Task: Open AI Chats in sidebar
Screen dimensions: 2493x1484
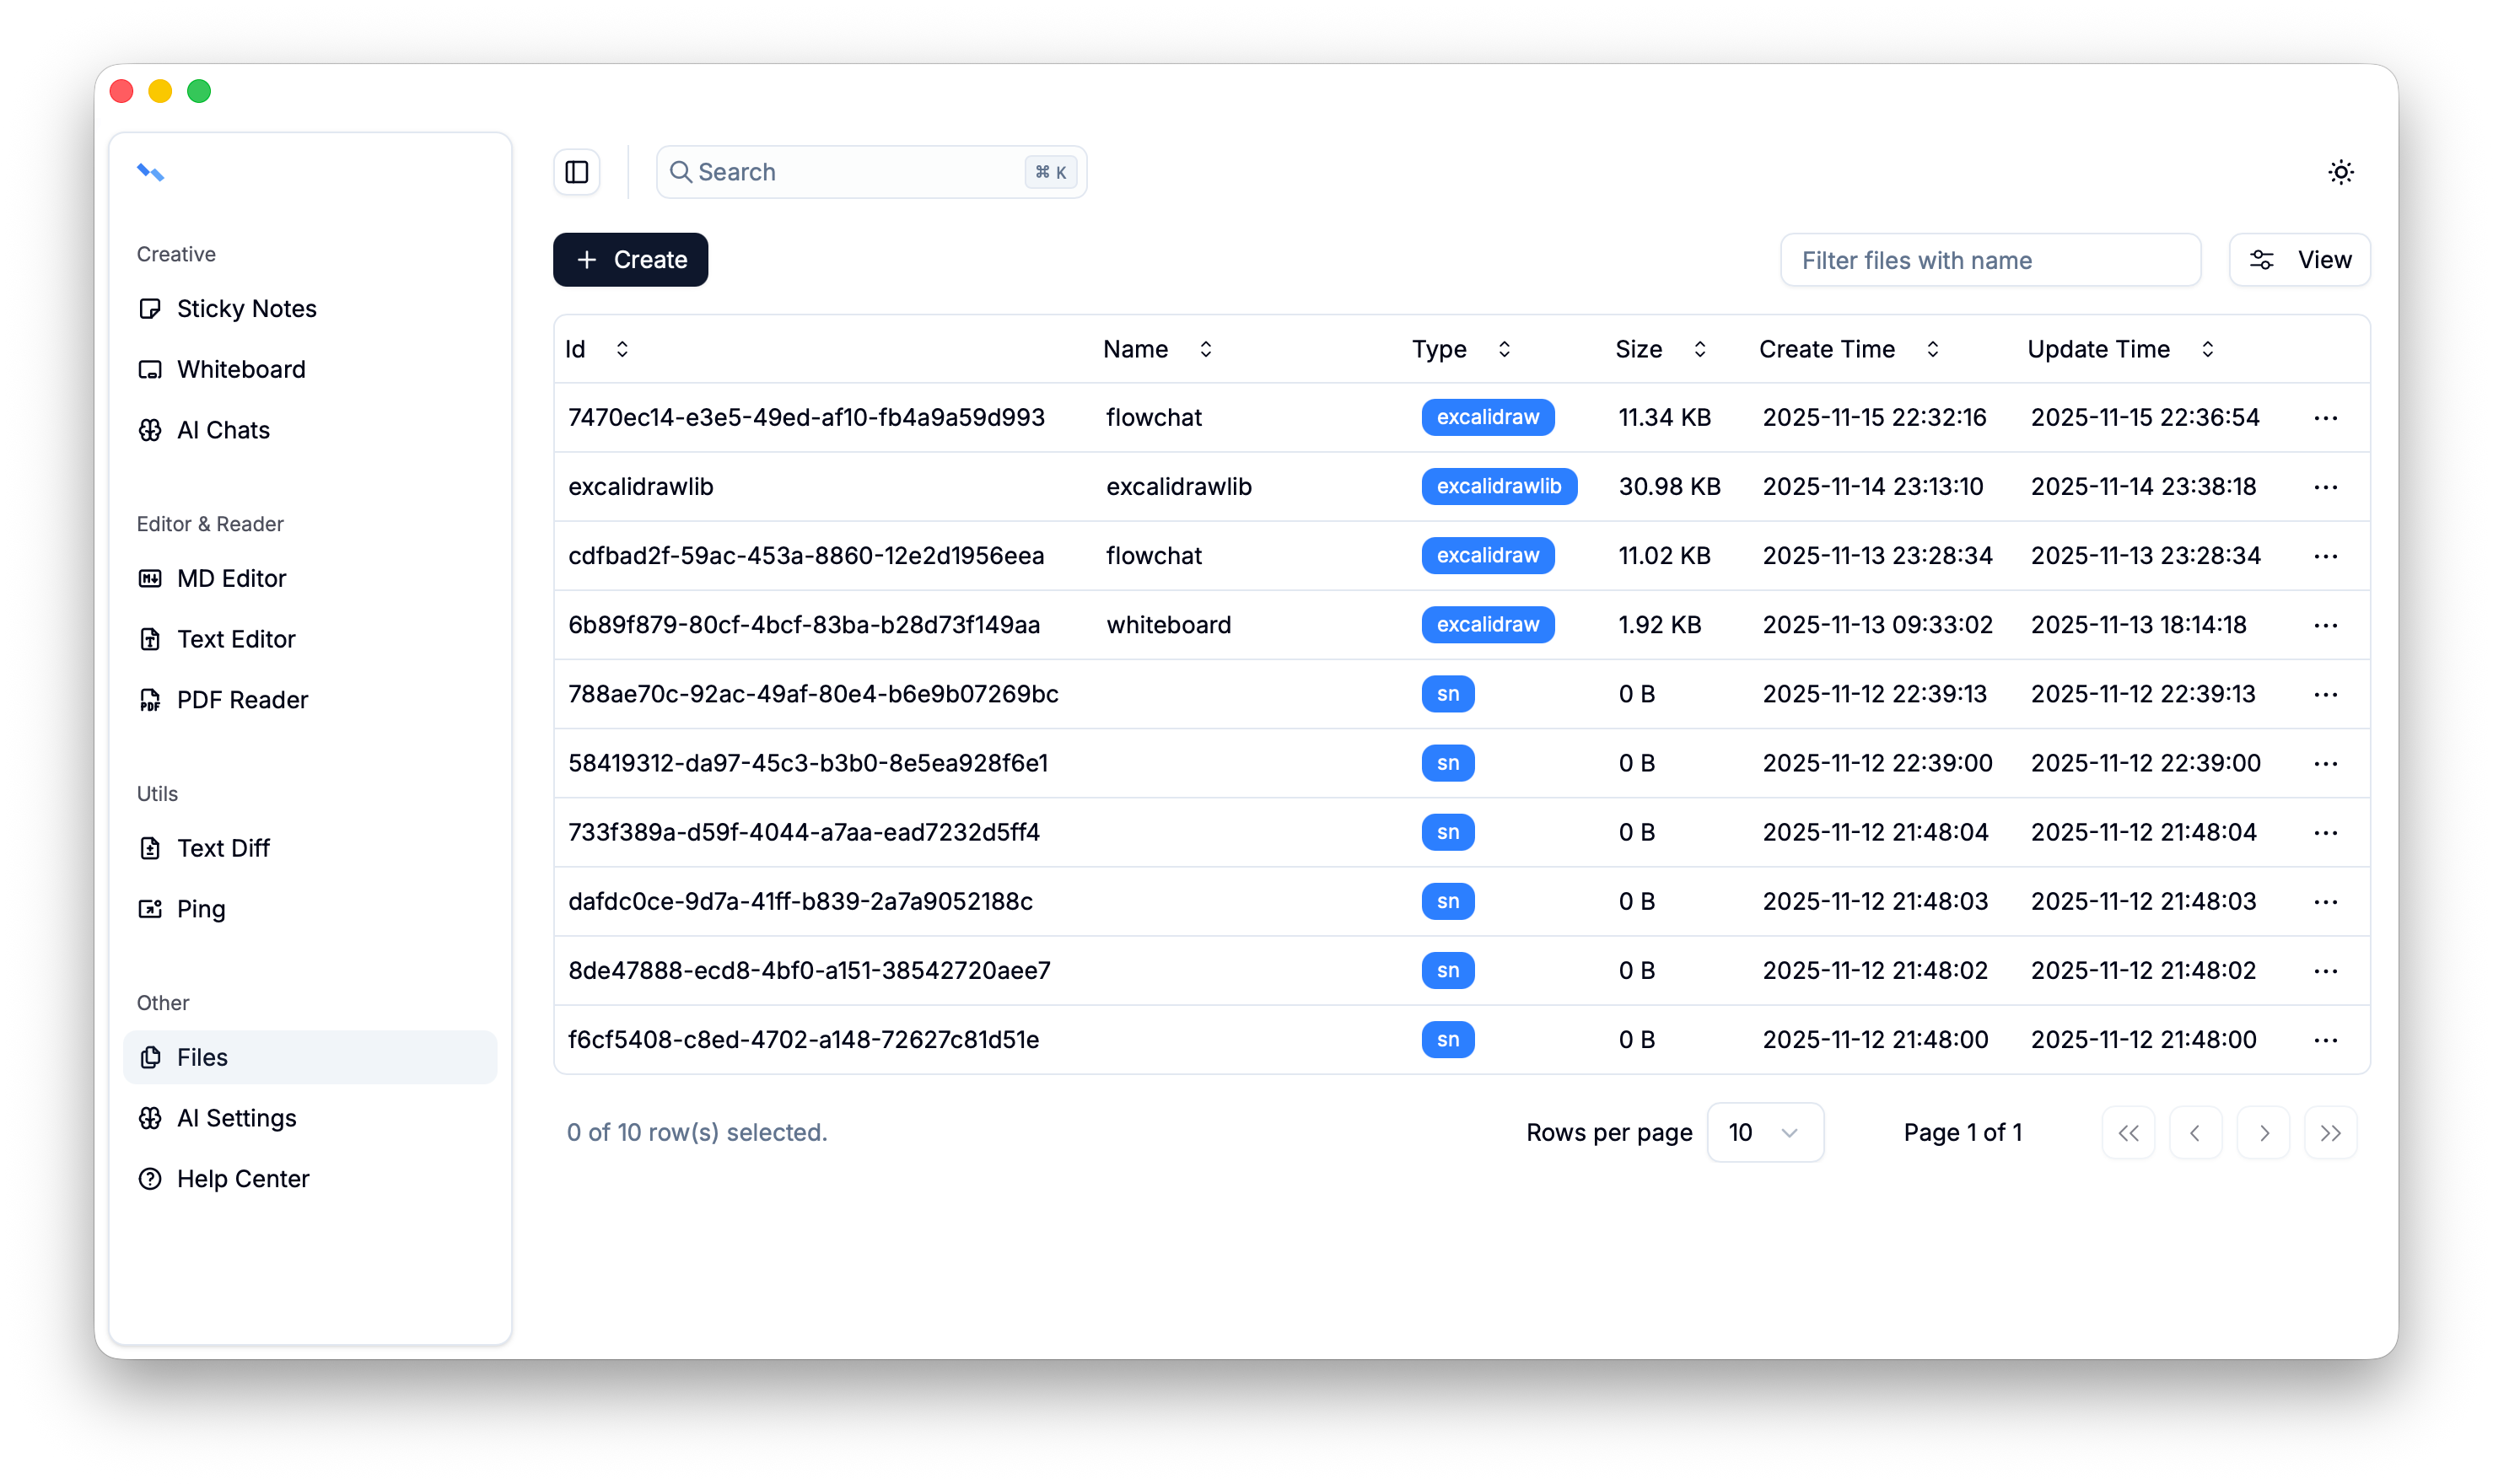Action: [x=223, y=430]
